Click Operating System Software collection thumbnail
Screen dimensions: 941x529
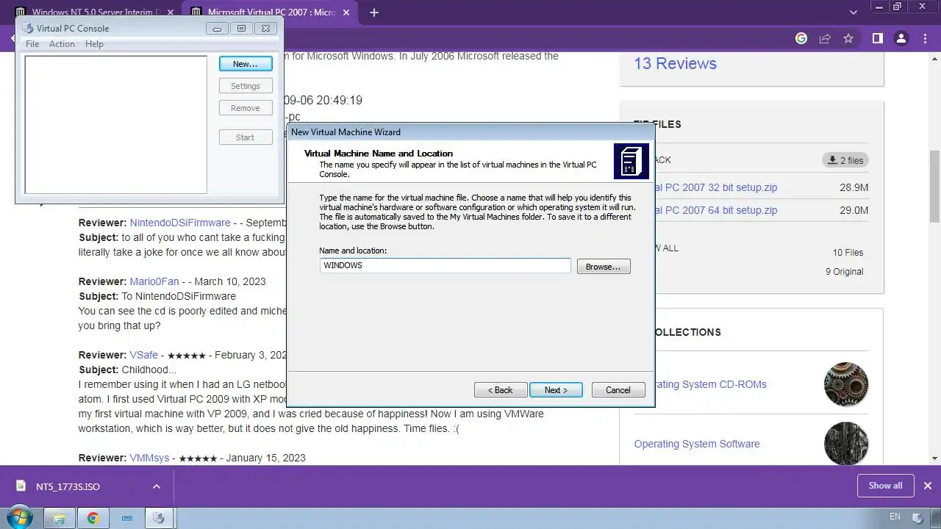846,444
